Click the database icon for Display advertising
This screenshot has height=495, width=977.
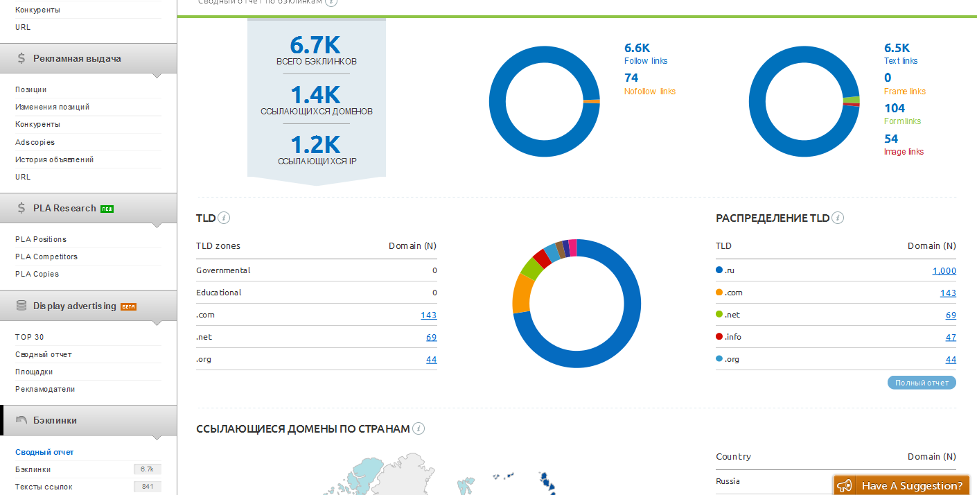click(x=21, y=306)
